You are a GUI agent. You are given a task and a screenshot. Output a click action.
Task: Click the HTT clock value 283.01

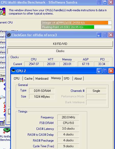click(x=51, y=64)
